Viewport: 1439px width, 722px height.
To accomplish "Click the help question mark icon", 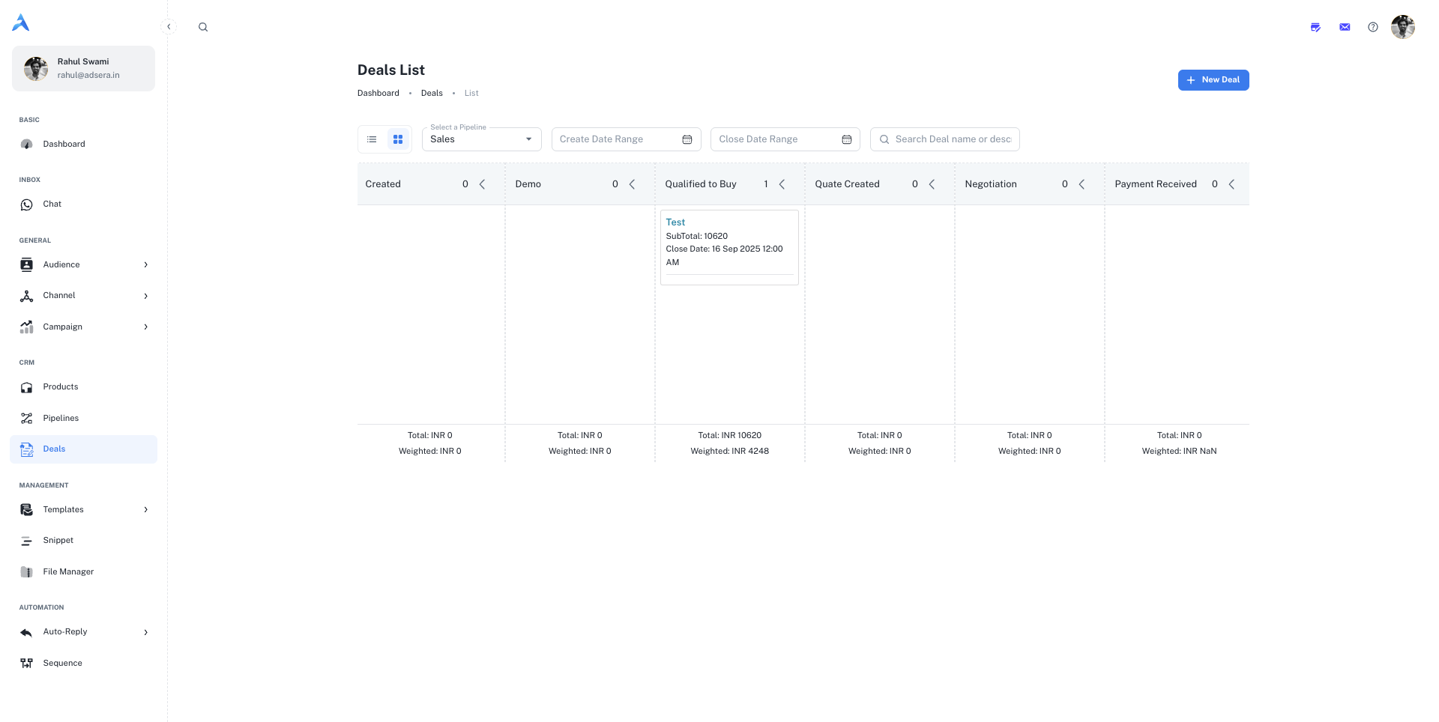I will coord(1372,27).
